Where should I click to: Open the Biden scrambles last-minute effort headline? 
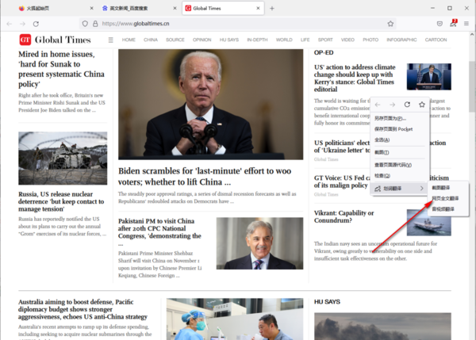pos(205,177)
